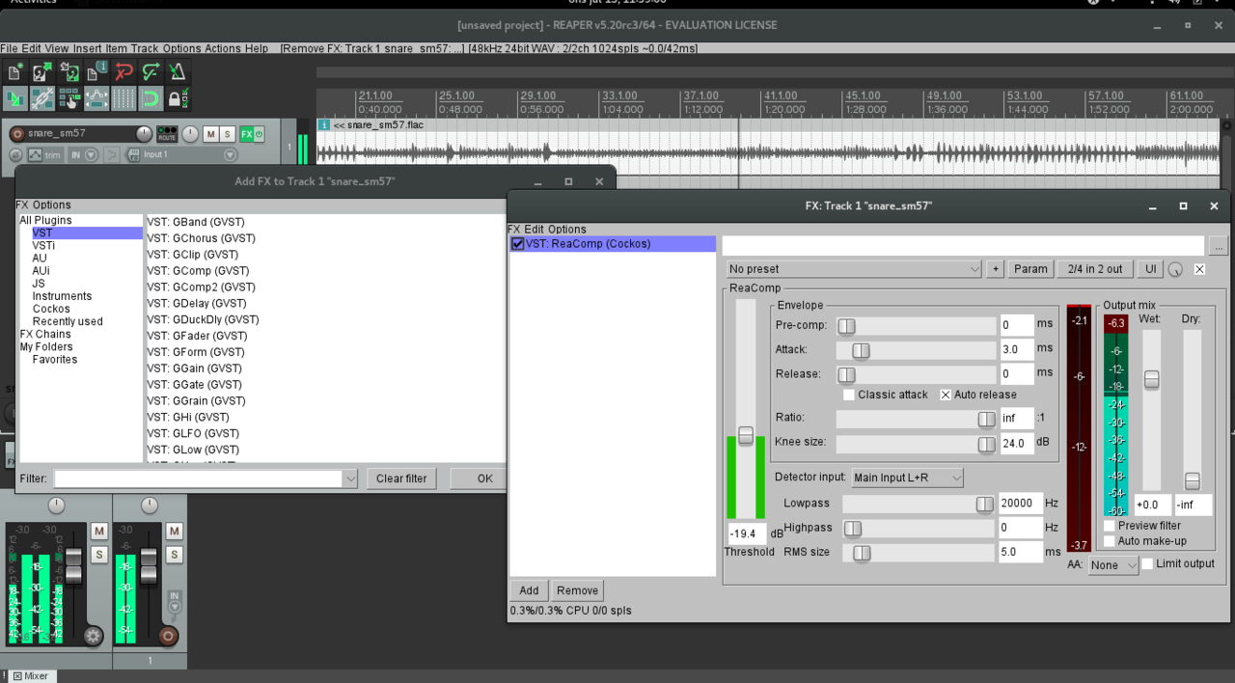
Task: Open the FX menu in FX chain window
Action: pos(514,230)
